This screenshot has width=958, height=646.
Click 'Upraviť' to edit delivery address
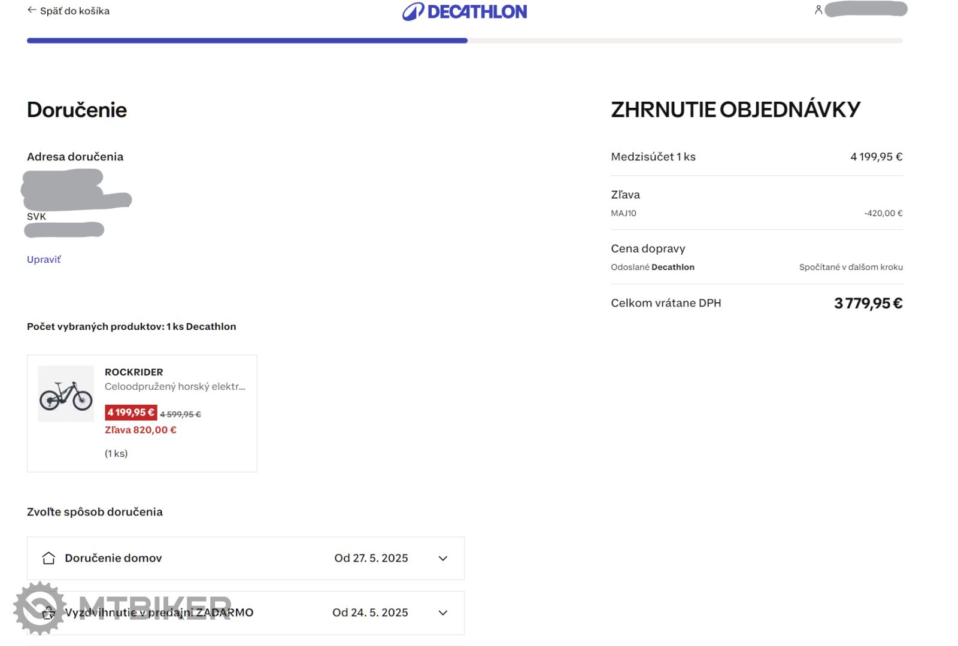pyautogui.click(x=44, y=259)
